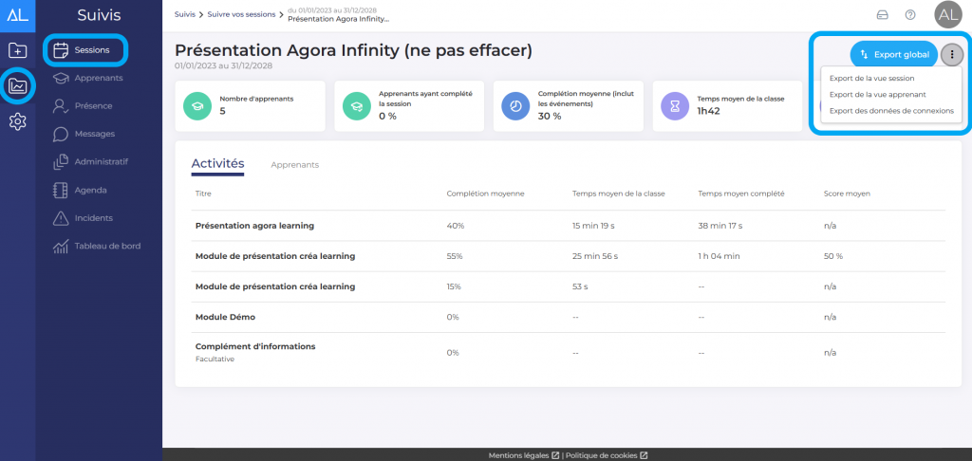
Task: Open the add-folder icon in left rail
Action: pyautogui.click(x=17, y=50)
